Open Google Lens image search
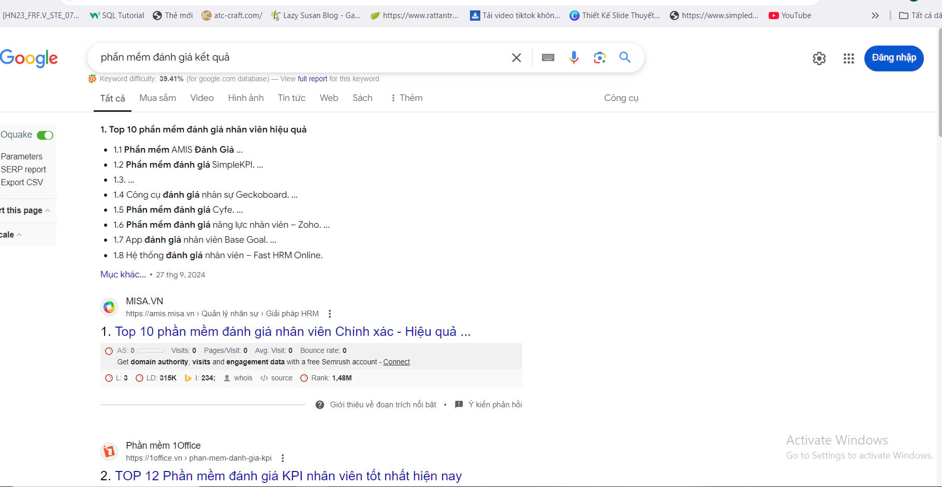The height and width of the screenshot is (487, 942). coord(599,57)
